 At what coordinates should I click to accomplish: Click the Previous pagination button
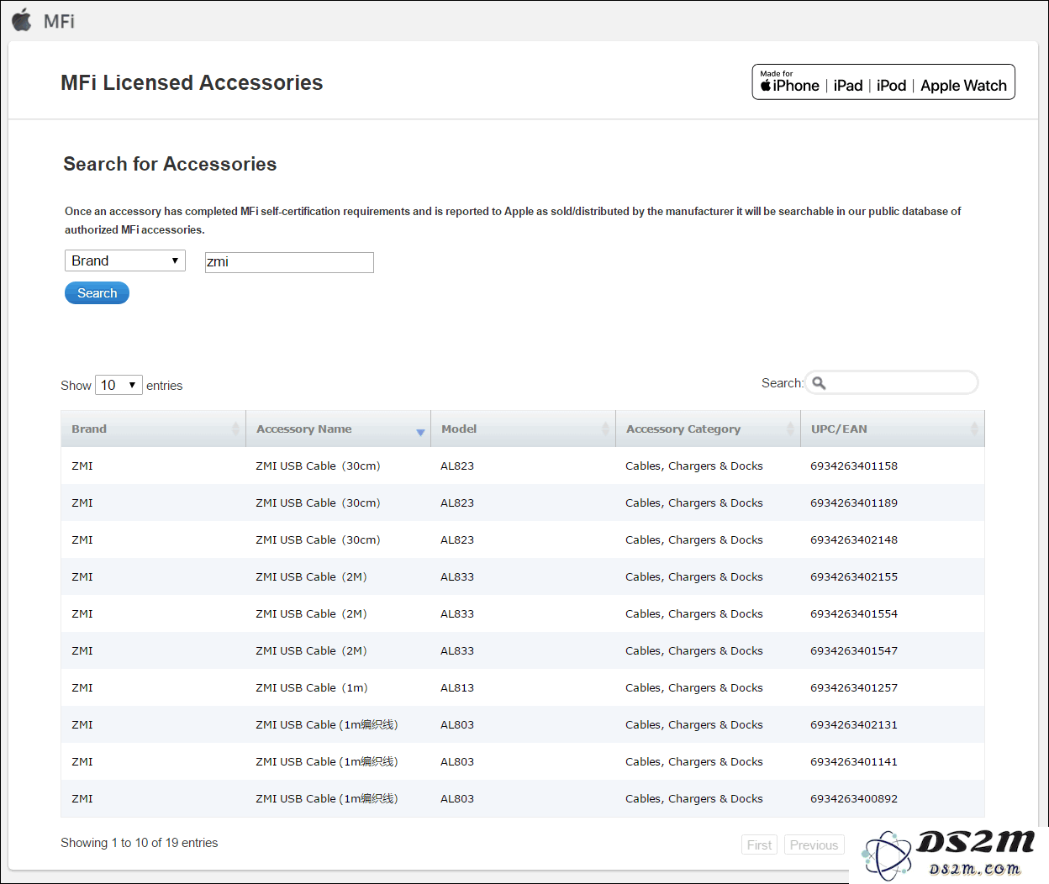point(814,845)
